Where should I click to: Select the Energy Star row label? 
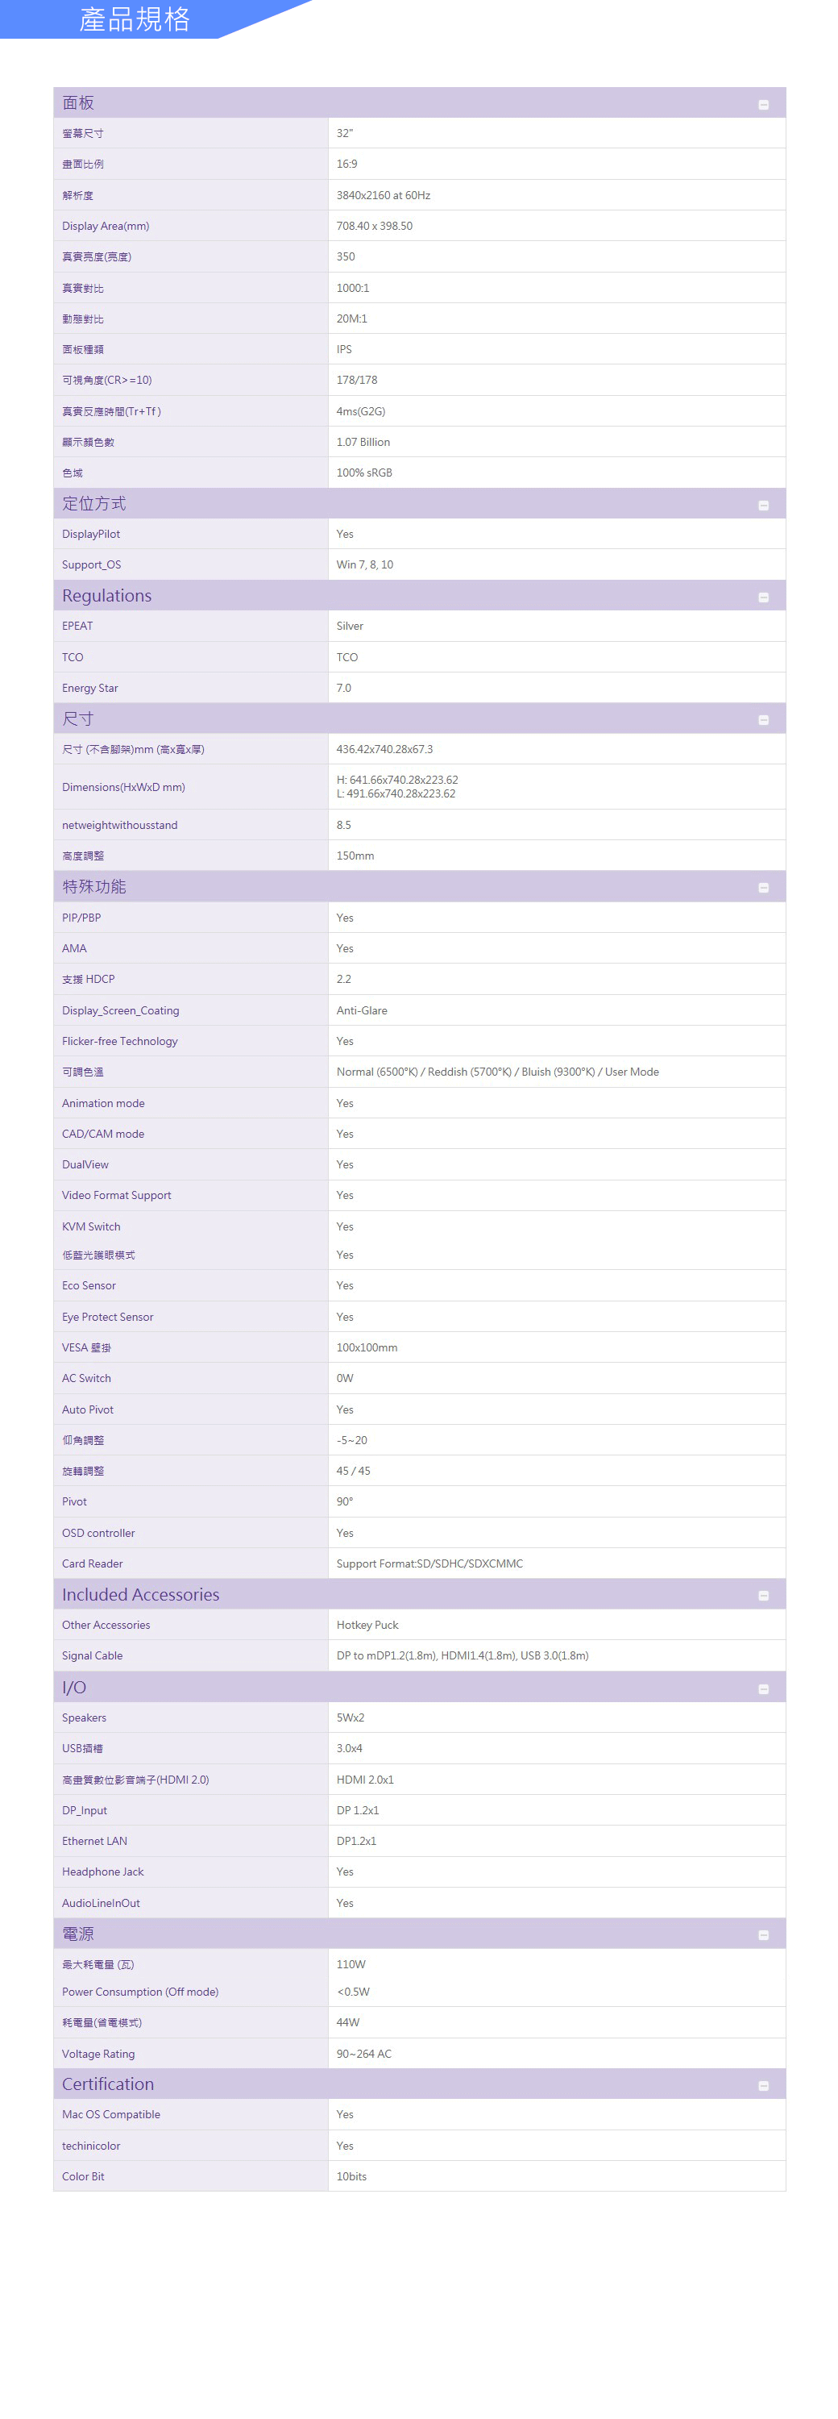pos(90,689)
